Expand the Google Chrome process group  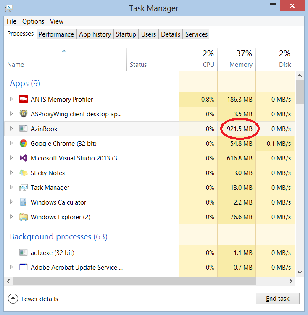point(11,143)
